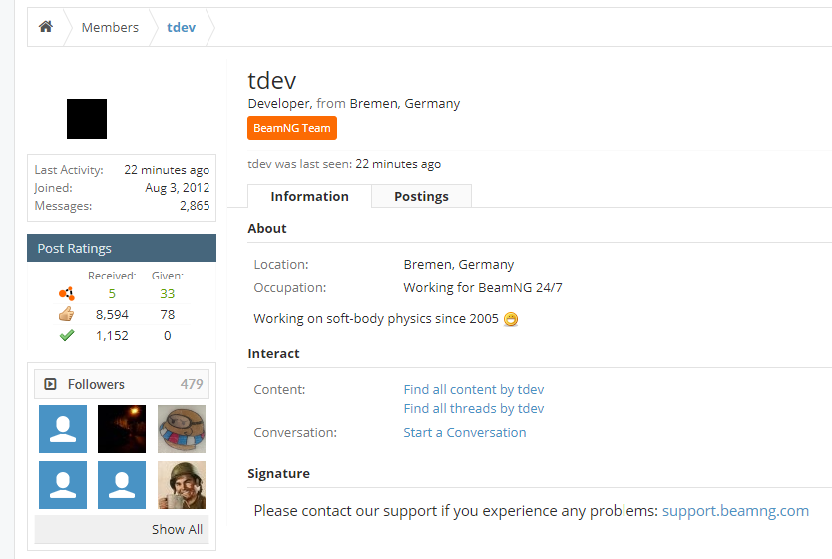Click the Followers panel arrow icon
Viewport: 832px width, 559px height.
coord(50,384)
